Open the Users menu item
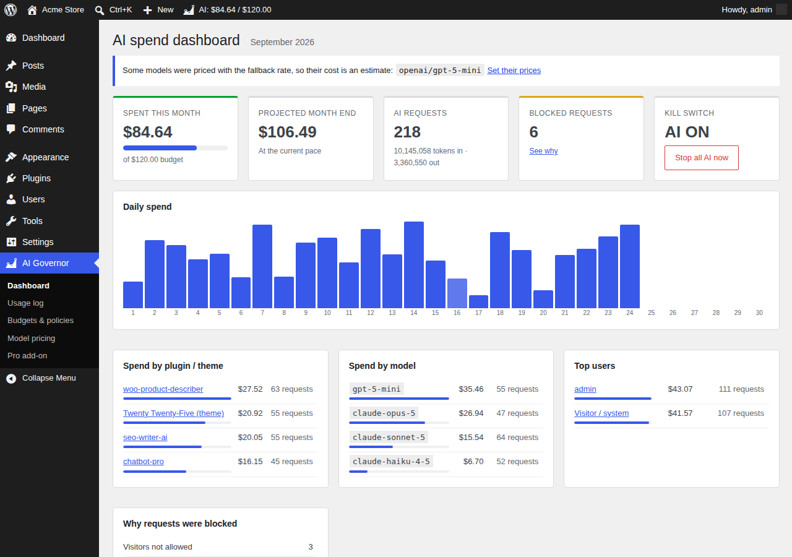 [49, 199]
